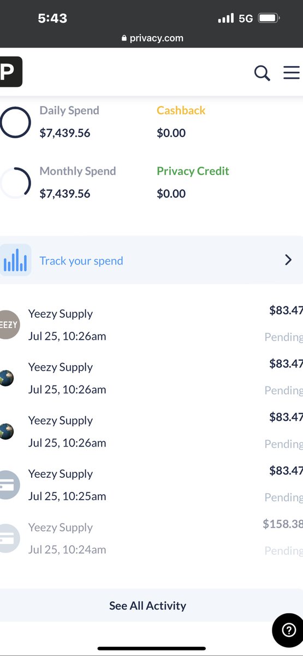Open the Track your spend link

pyautogui.click(x=81, y=261)
